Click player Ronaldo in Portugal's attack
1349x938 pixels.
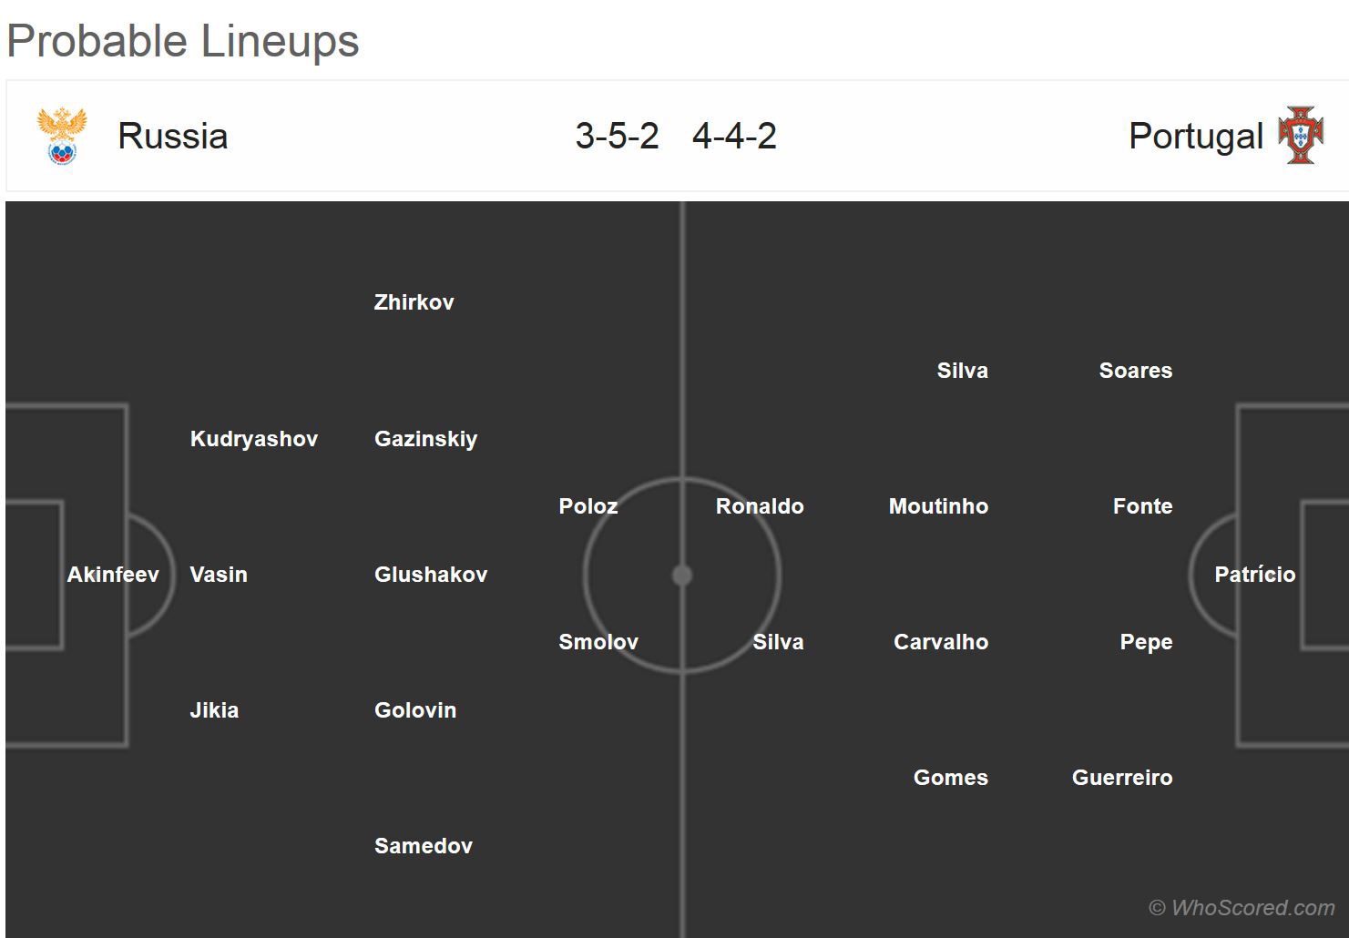(x=760, y=506)
